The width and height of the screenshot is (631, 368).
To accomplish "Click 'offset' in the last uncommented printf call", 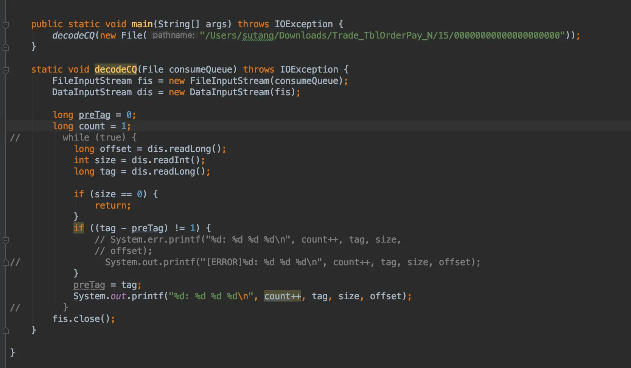I will pos(386,296).
